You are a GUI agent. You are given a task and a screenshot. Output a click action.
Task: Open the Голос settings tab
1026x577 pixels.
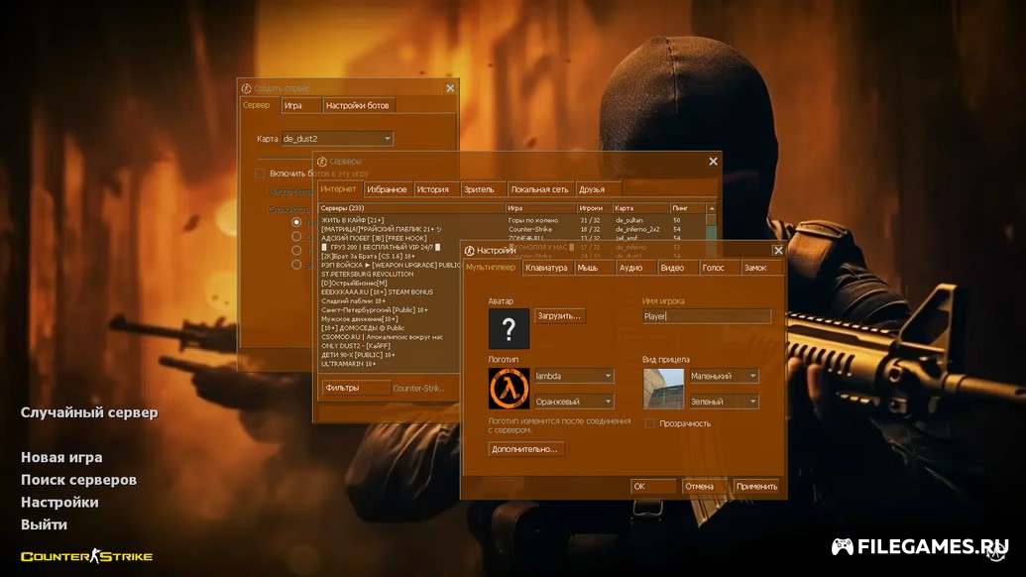point(719,268)
